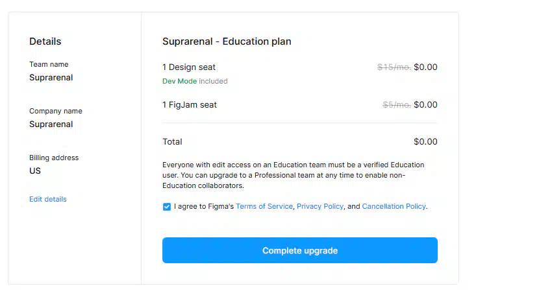
Task: Click the struck-through $5/mo price
Action: click(x=397, y=105)
